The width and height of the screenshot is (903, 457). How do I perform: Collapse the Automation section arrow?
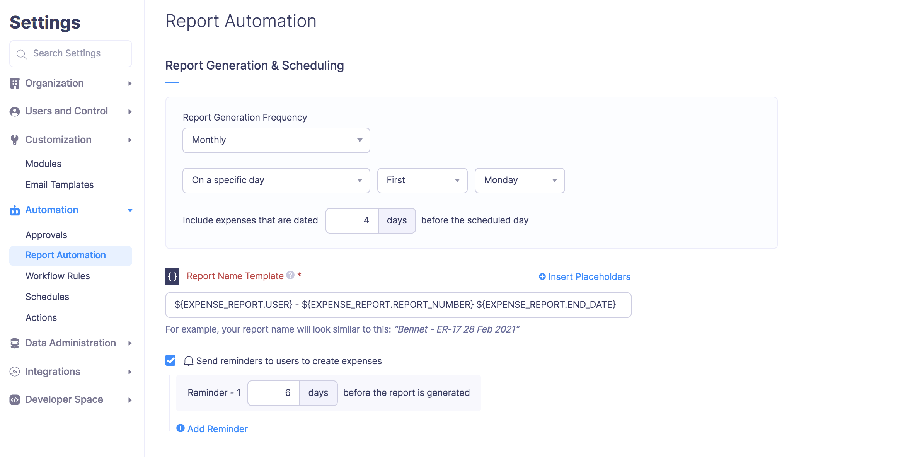[130, 210]
